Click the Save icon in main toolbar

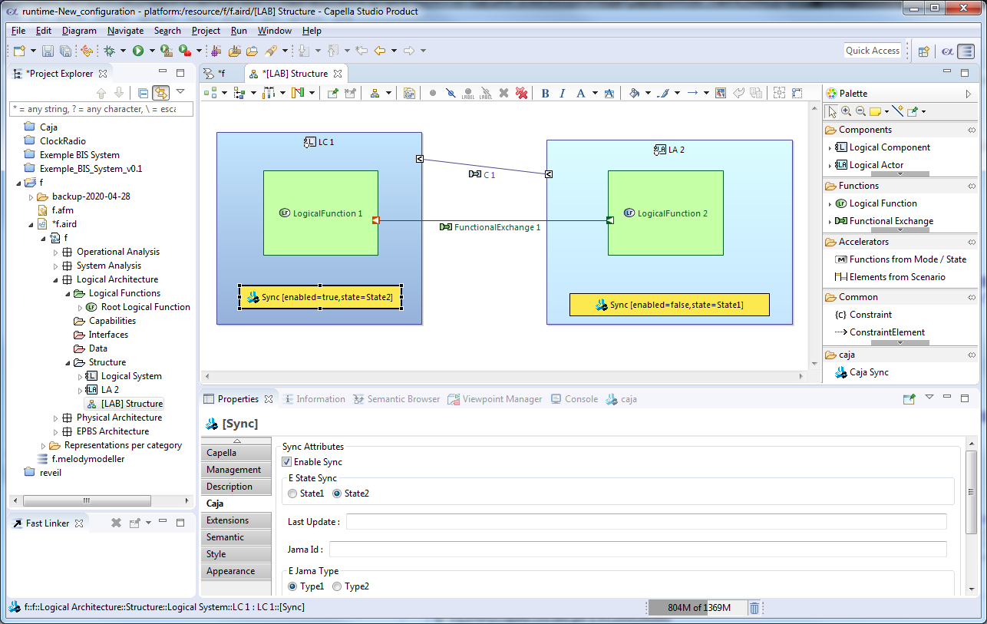coord(48,51)
